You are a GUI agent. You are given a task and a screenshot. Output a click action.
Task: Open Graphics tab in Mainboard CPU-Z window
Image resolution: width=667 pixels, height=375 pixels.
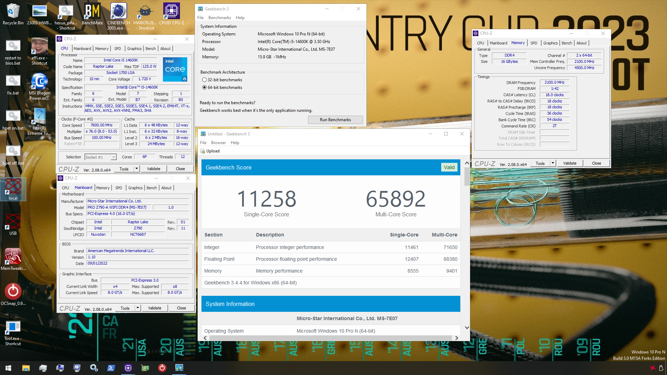135,188
